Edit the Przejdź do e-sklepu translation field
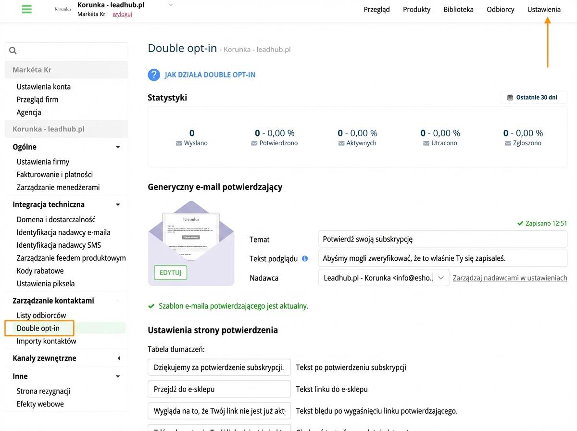 pyautogui.click(x=219, y=389)
